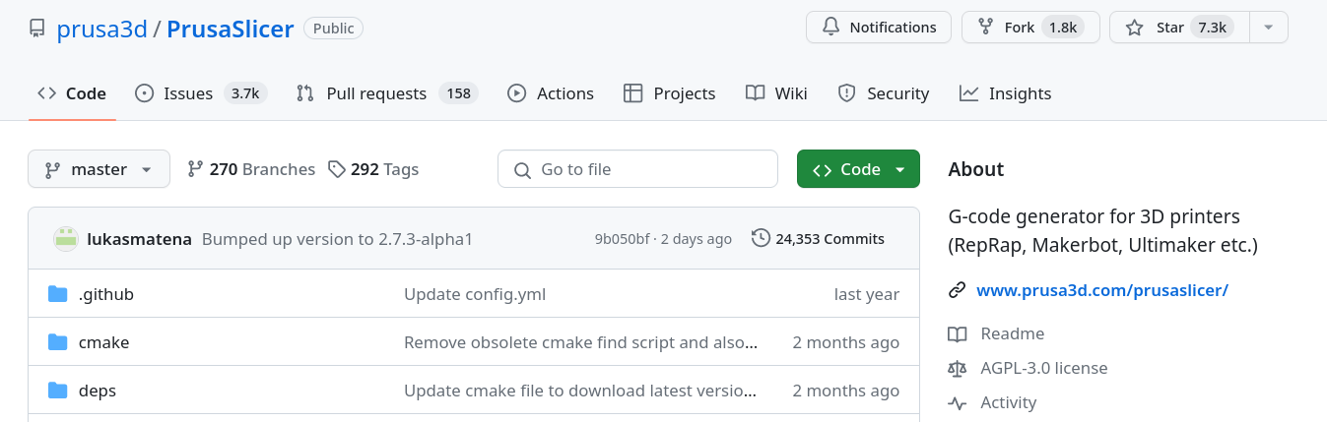Open the Insights tab

tap(1006, 93)
